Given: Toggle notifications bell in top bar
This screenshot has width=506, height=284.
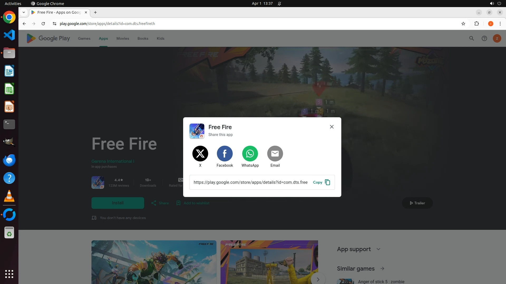Looking at the screenshot, I should (279, 3).
